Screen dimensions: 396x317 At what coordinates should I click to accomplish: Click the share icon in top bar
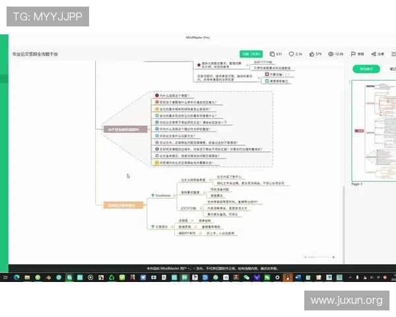pos(373,53)
